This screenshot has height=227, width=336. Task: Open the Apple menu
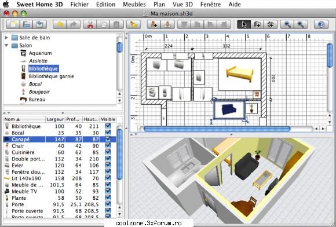tap(6, 4)
